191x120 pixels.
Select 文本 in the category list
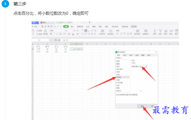[x=123, y=85]
